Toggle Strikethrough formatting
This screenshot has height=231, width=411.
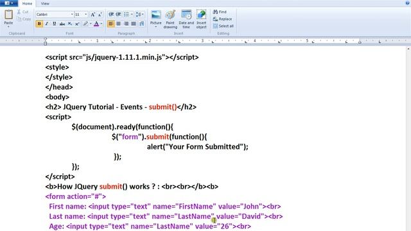(62, 24)
